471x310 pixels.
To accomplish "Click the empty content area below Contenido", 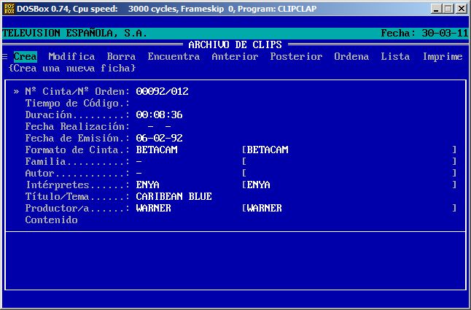I will click(x=235, y=260).
